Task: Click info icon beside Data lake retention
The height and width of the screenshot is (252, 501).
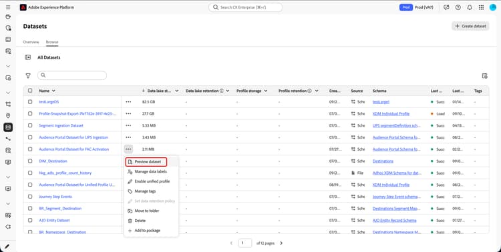Action: pos(221,91)
